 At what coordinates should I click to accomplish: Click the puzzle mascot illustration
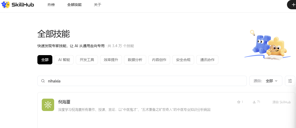click(268, 45)
